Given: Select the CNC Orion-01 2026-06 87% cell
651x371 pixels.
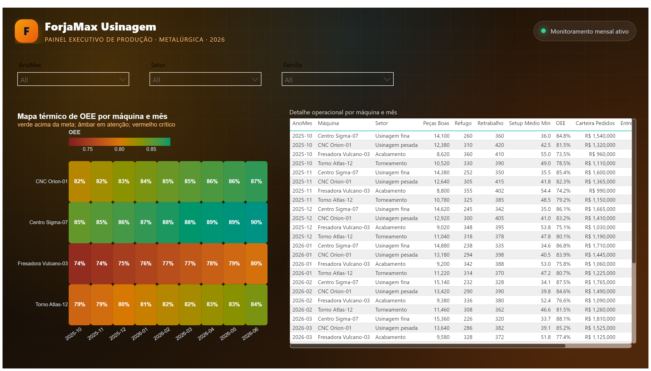Looking at the screenshot, I should pyautogui.click(x=256, y=181).
